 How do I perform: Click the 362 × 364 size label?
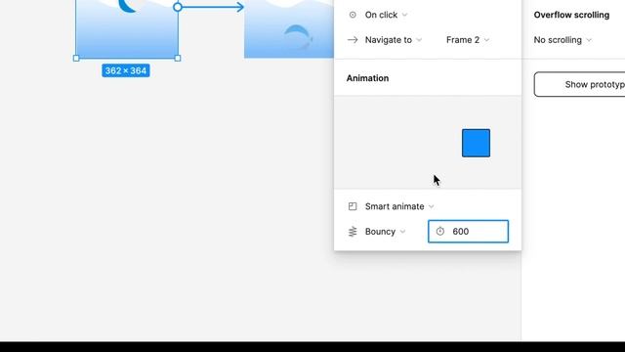pyautogui.click(x=126, y=70)
